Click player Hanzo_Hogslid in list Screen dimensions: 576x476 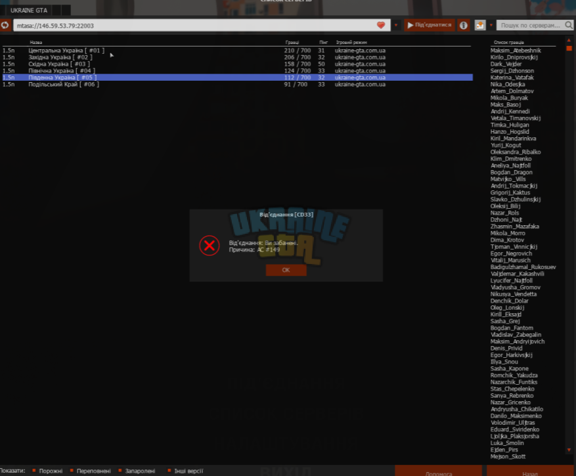pos(510,132)
